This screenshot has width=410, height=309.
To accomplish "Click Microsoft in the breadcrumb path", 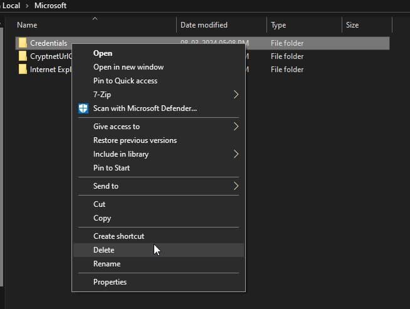I will pos(50,6).
